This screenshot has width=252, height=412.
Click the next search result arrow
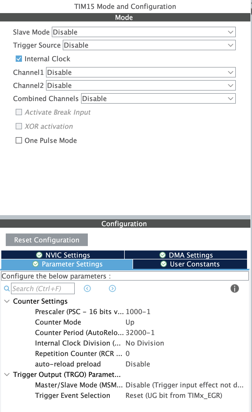[112, 288]
